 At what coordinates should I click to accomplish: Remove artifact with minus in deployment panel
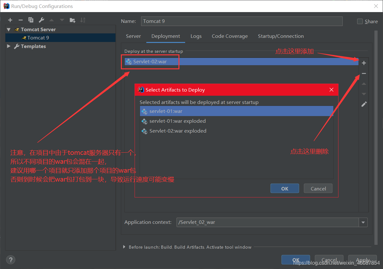coord(364,73)
